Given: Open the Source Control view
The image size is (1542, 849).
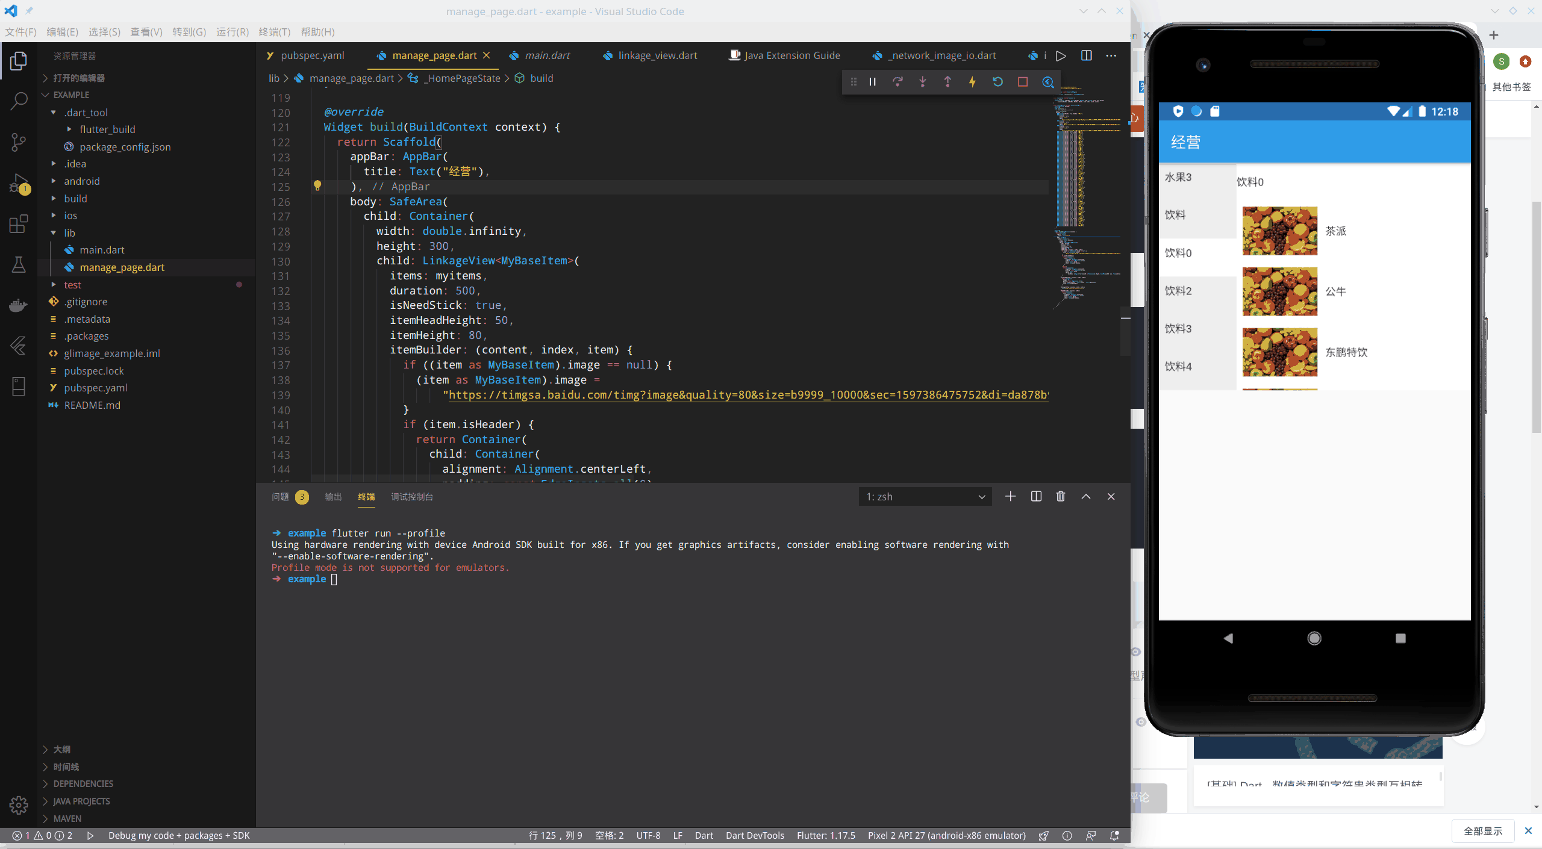Looking at the screenshot, I should tap(19, 142).
